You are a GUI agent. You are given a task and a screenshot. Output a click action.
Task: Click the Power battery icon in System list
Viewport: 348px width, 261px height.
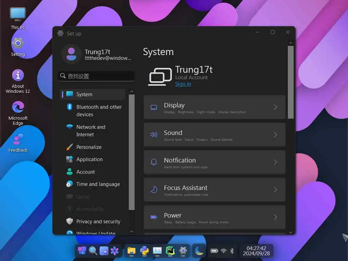coord(154,217)
